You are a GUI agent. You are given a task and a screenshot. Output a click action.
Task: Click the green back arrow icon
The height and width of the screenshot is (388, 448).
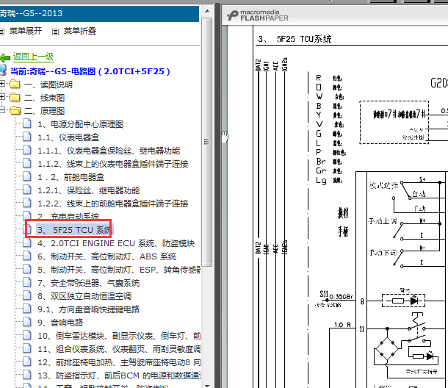5,58
